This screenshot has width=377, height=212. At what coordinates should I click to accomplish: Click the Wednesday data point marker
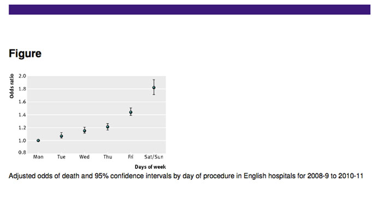84,131
